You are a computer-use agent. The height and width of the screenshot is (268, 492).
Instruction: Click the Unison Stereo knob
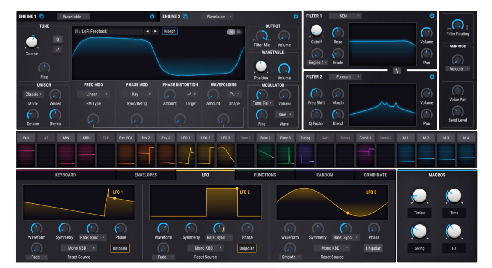[x=55, y=115]
